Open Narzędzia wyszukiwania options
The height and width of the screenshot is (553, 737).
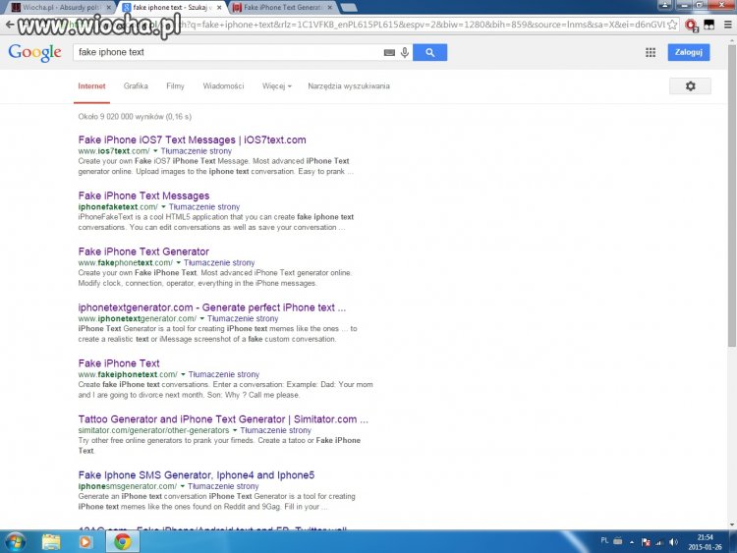pos(349,86)
